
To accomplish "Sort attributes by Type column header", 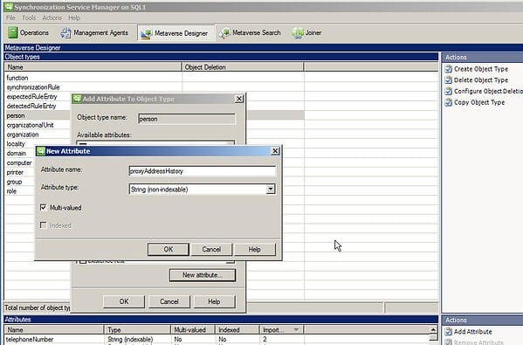I will (137, 330).
